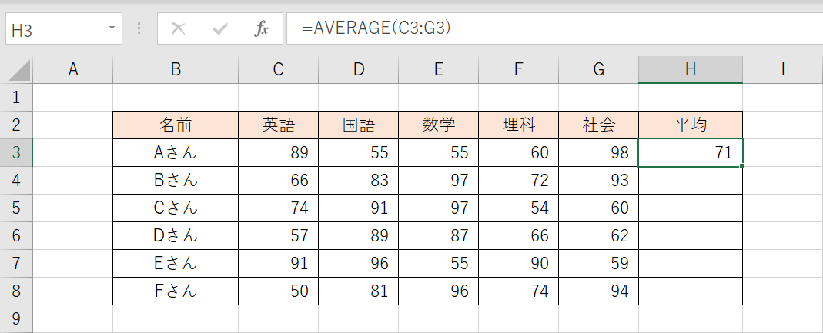The image size is (823, 333).
Task: Select cell H3 showing 71
Action: pos(691,152)
